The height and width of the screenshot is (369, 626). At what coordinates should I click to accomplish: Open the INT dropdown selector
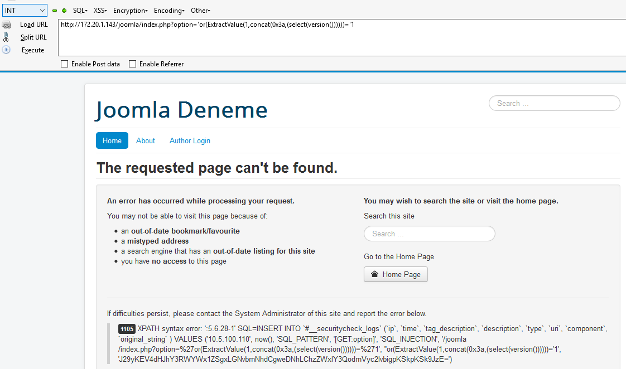(25, 11)
